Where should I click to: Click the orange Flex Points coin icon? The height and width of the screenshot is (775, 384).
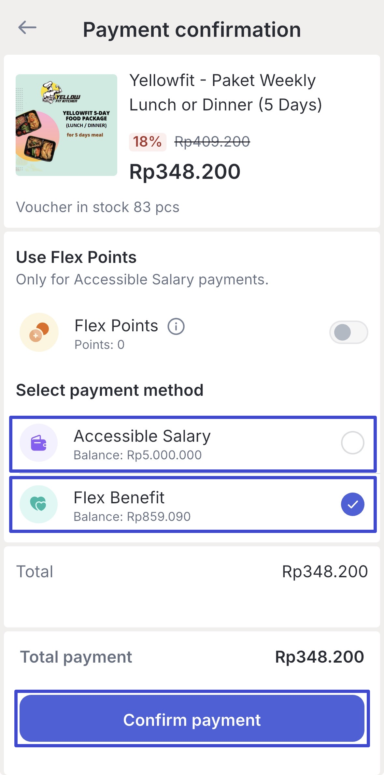[x=39, y=332]
